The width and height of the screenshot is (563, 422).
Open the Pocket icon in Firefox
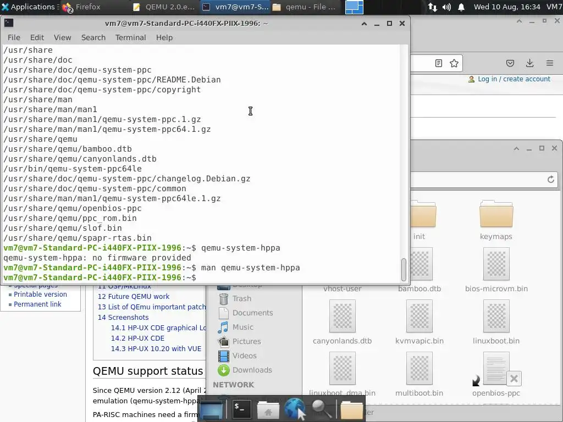[x=510, y=64]
